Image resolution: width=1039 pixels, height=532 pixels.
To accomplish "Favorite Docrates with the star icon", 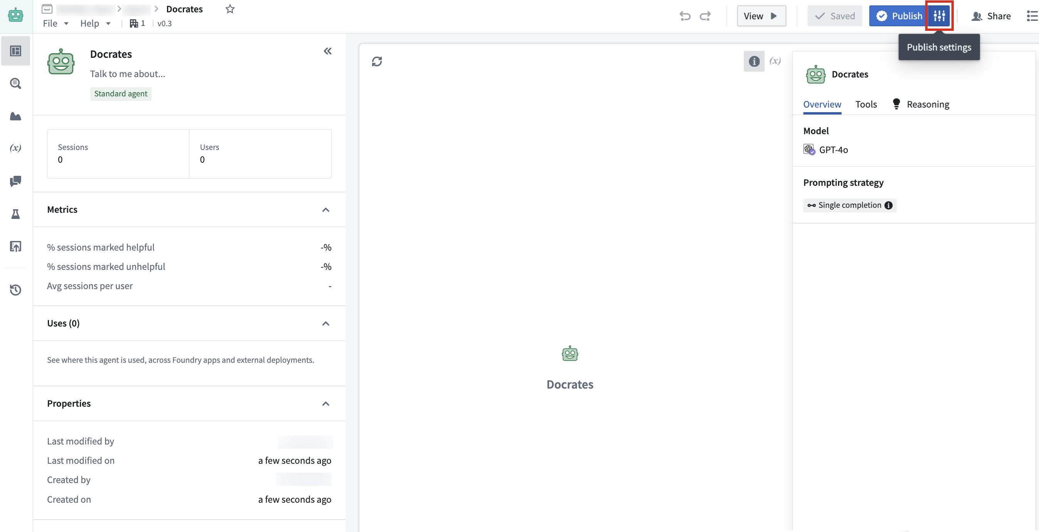I will coord(230,9).
